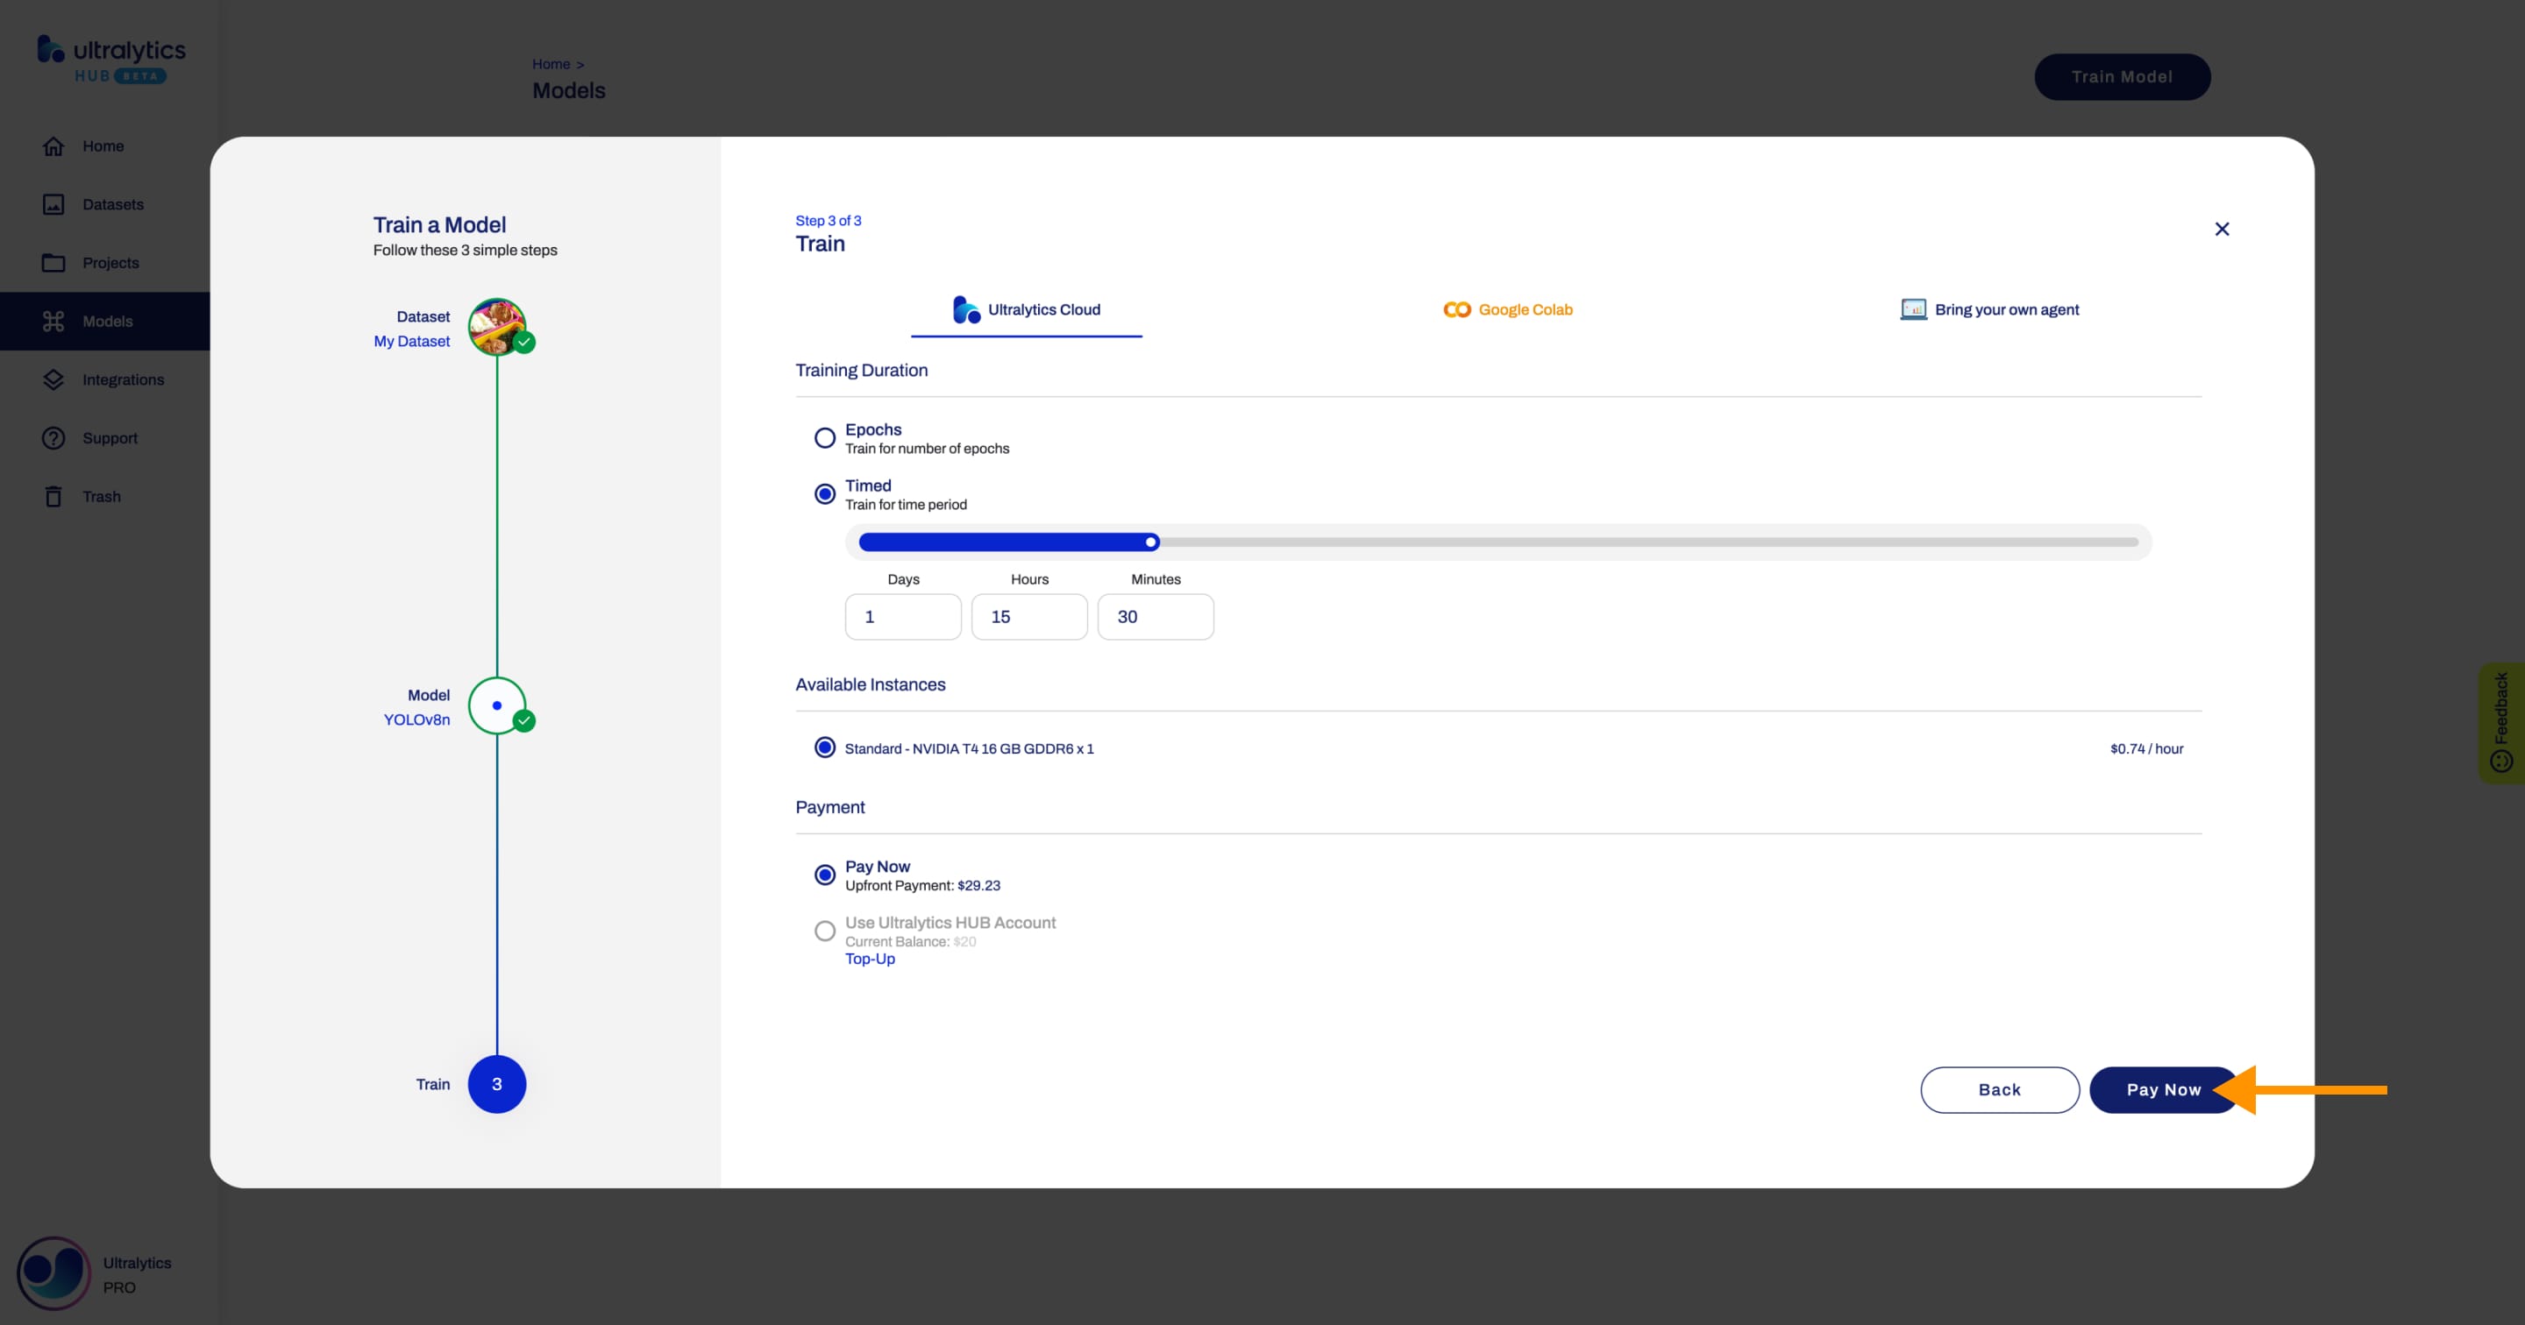Select the Epochs training duration option
Image resolution: width=2525 pixels, height=1325 pixels.
click(x=823, y=437)
